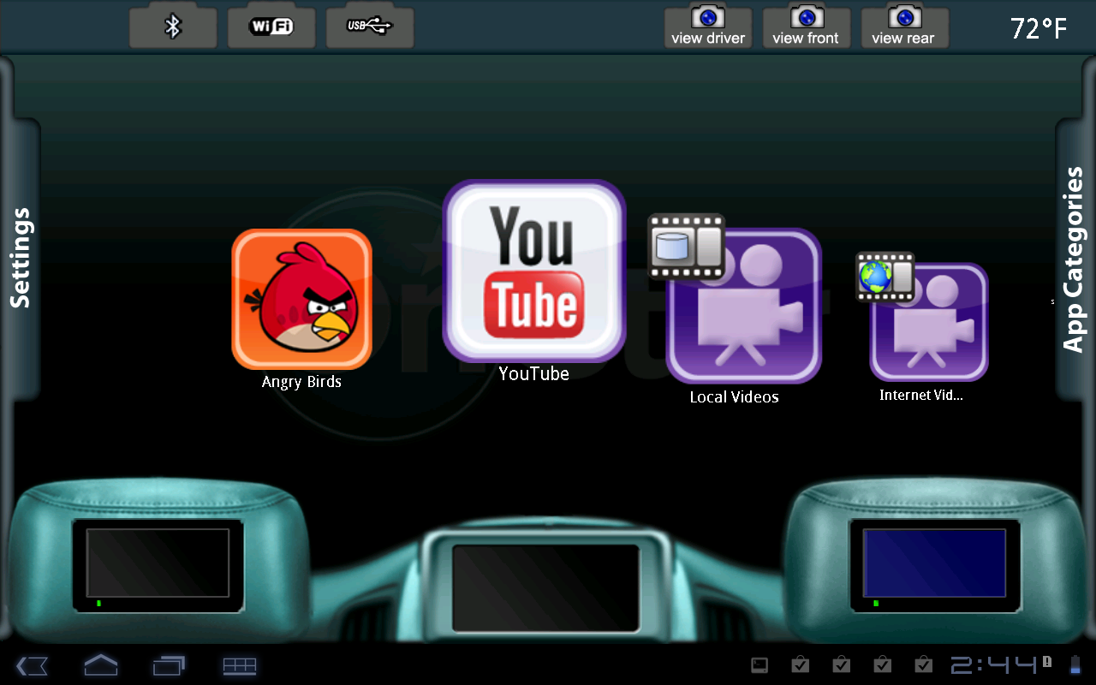Tap the USB connection button
The width and height of the screenshot is (1096, 685).
click(370, 27)
